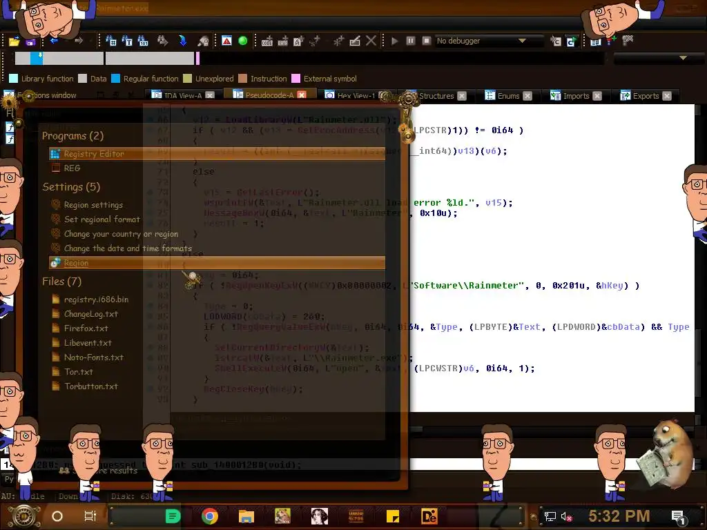707x530 pixels.
Task: Click the green circle toolbar icon
Action: coord(242,41)
